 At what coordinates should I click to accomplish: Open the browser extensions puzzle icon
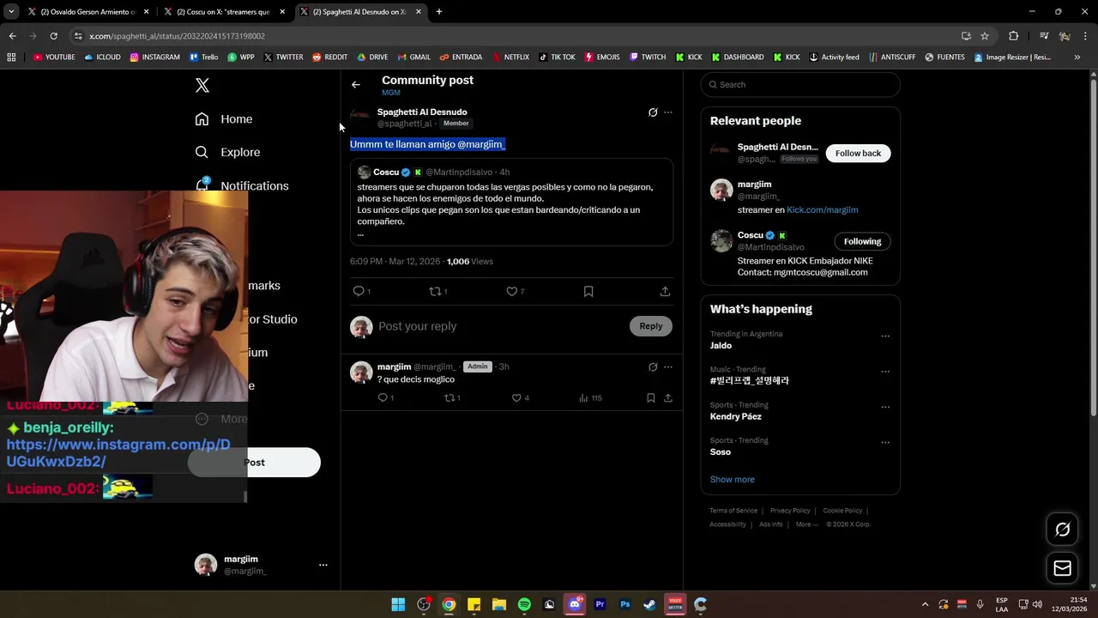tap(1014, 36)
